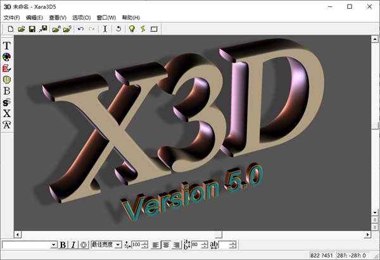380x260 pixels.
Task: Toggle the outline circle button beside italic
Action: point(84,245)
